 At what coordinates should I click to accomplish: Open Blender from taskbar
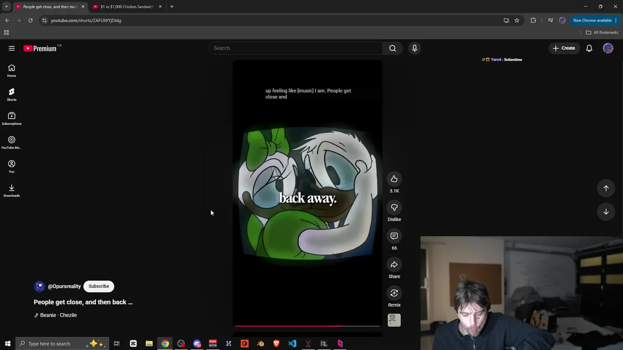(x=260, y=344)
